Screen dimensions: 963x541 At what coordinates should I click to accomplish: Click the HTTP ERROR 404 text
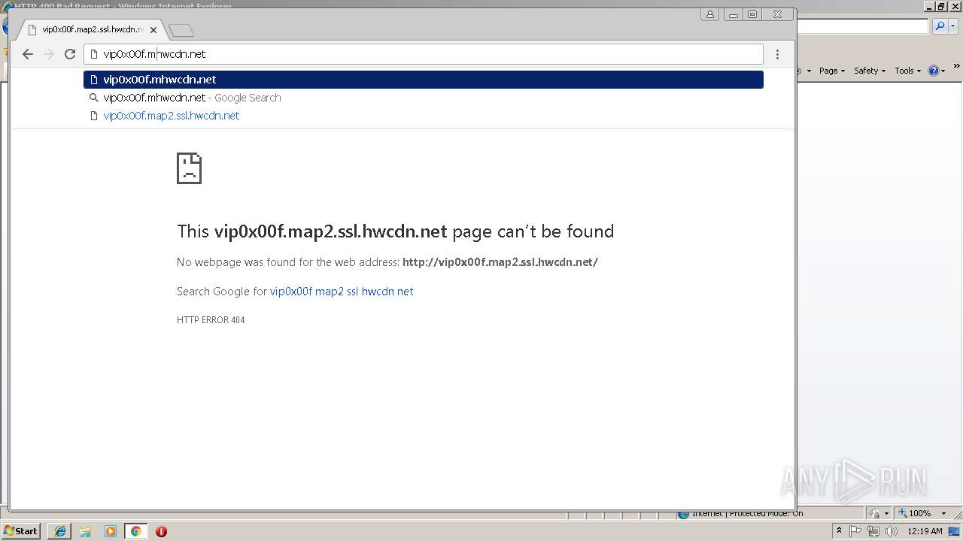pyautogui.click(x=211, y=320)
